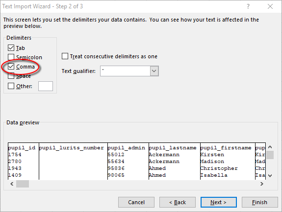282x212 pixels.
Task: Enable the Semicolon delimiter checkbox
Action: pyautogui.click(x=11, y=57)
